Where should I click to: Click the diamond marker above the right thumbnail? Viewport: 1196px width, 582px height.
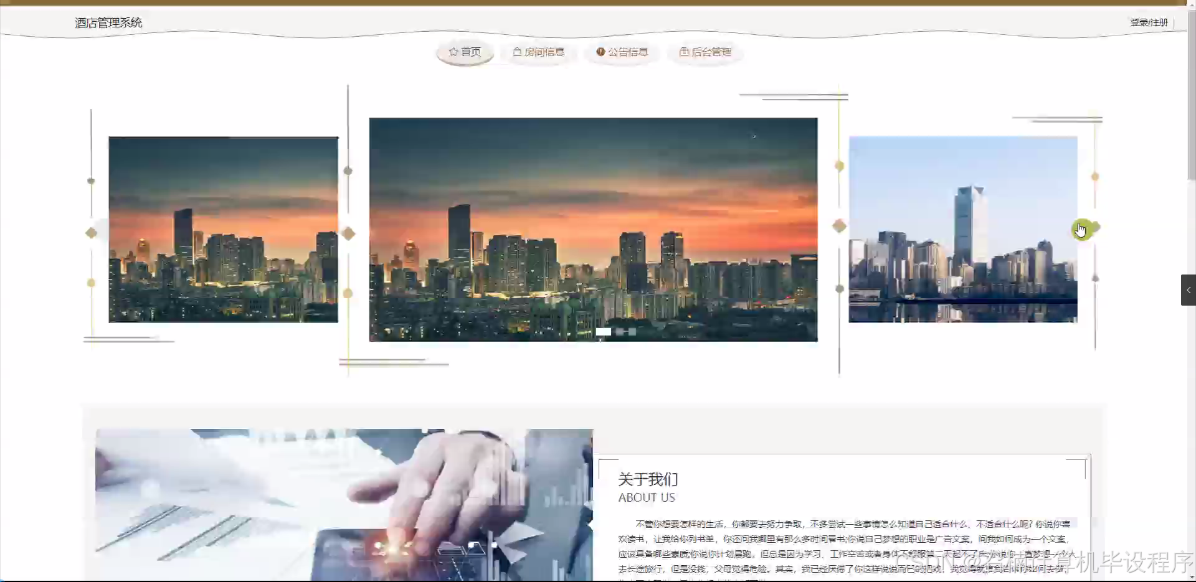coord(1094,177)
